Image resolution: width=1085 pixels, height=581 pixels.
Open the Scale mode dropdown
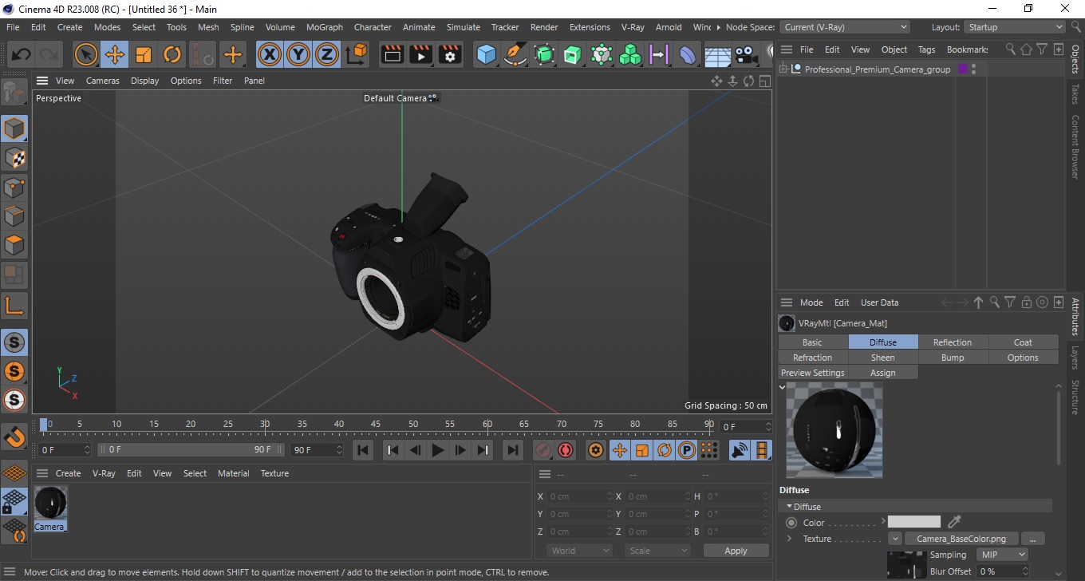pyautogui.click(x=658, y=551)
